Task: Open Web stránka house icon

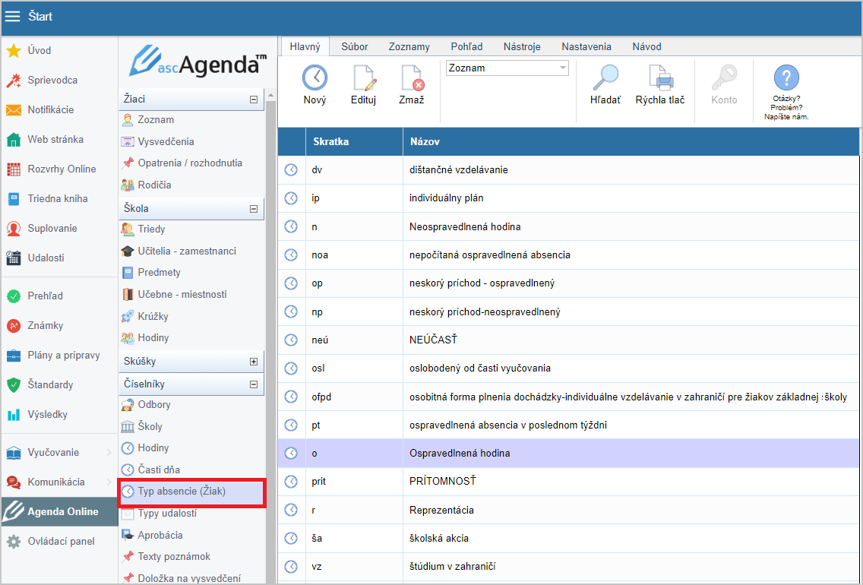Action: [x=14, y=140]
